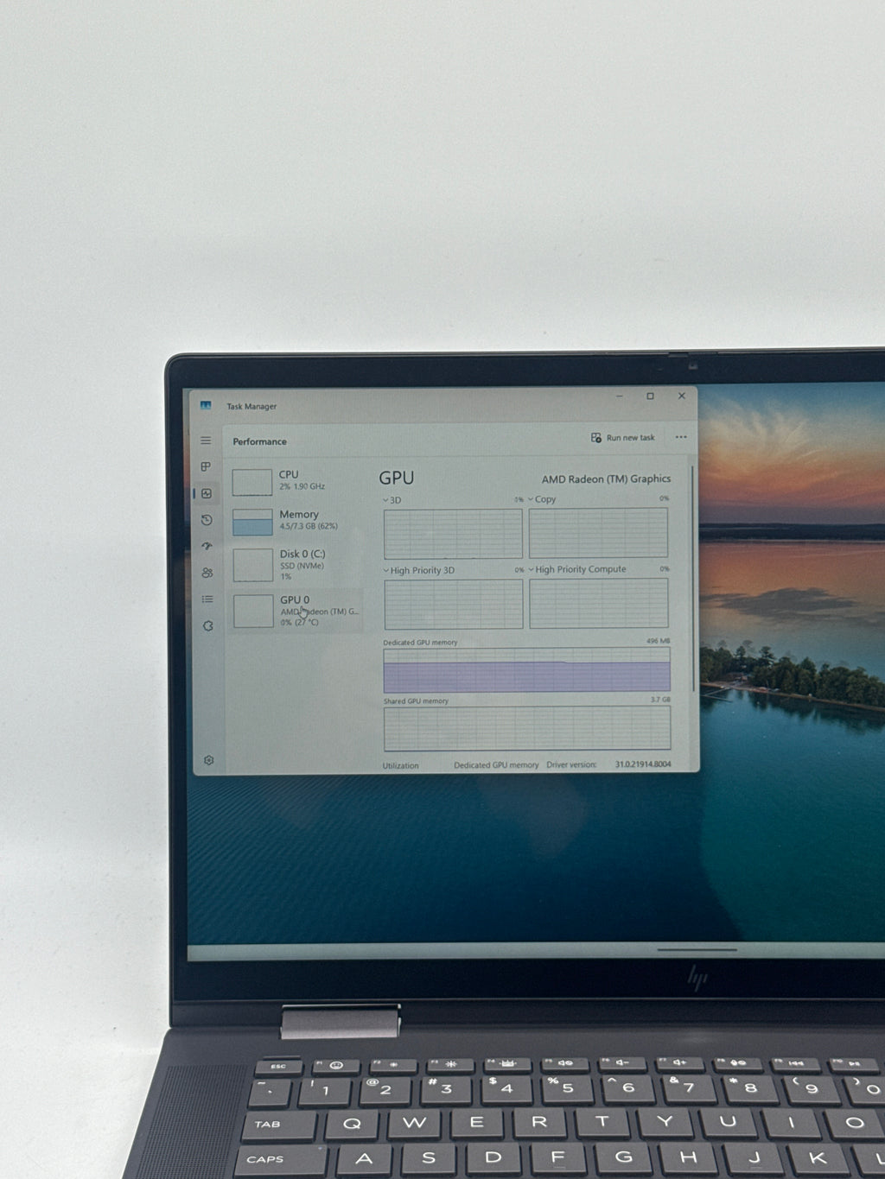Open the Details page icon
885x1179 pixels.
pyautogui.click(x=207, y=599)
